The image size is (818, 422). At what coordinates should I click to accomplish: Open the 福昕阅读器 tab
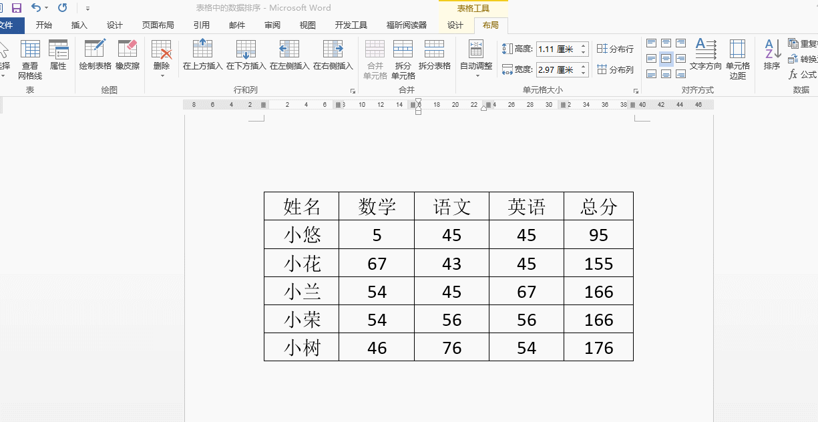click(x=407, y=25)
